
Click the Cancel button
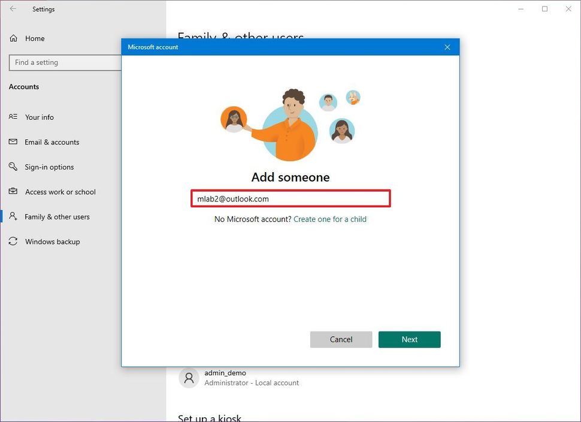click(x=341, y=339)
